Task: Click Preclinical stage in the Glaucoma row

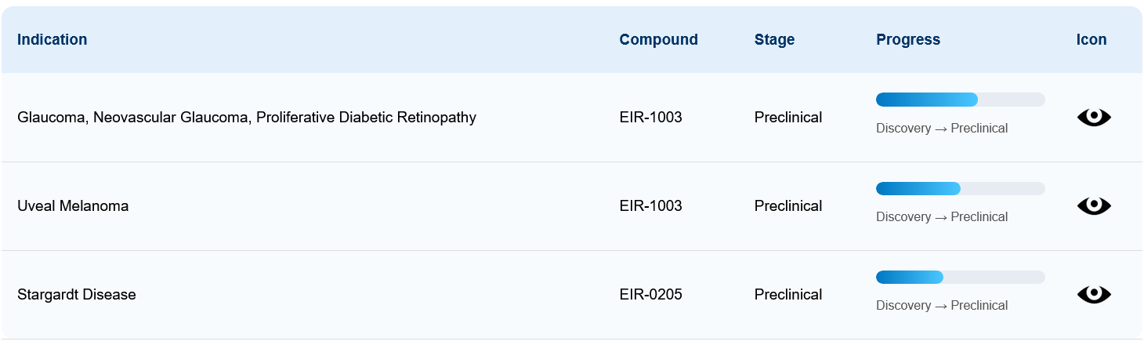Action: pyautogui.click(x=787, y=118)
